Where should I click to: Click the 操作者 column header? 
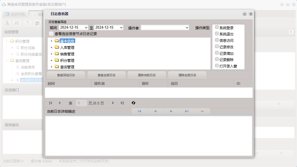pyautogui.click(x=115, y=83)
